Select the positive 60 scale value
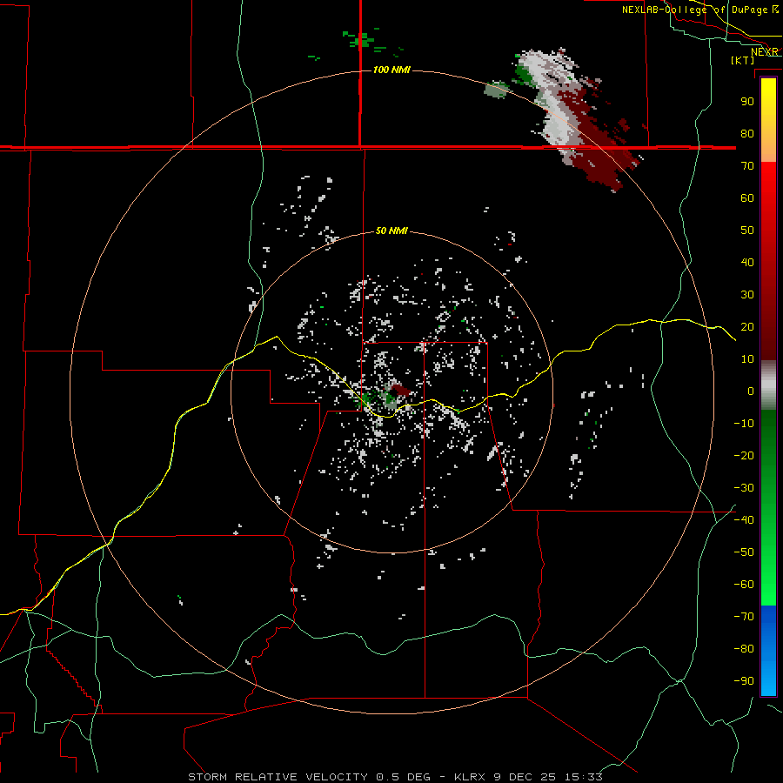 click(747, 197)
